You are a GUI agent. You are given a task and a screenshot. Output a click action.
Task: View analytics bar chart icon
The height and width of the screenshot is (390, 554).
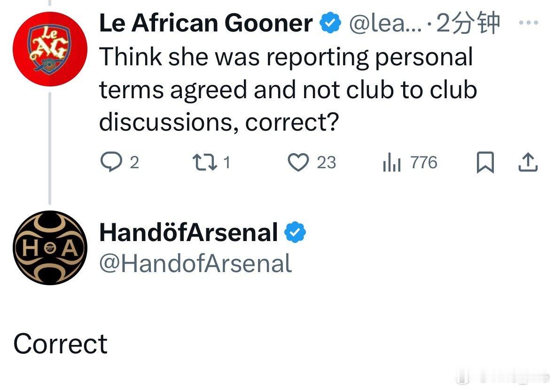[391, 163]
